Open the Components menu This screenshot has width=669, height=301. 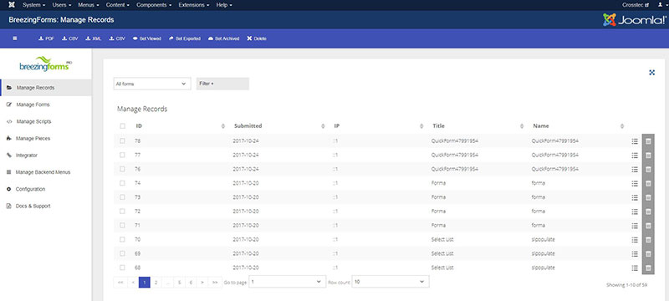[x=154, y=5]
